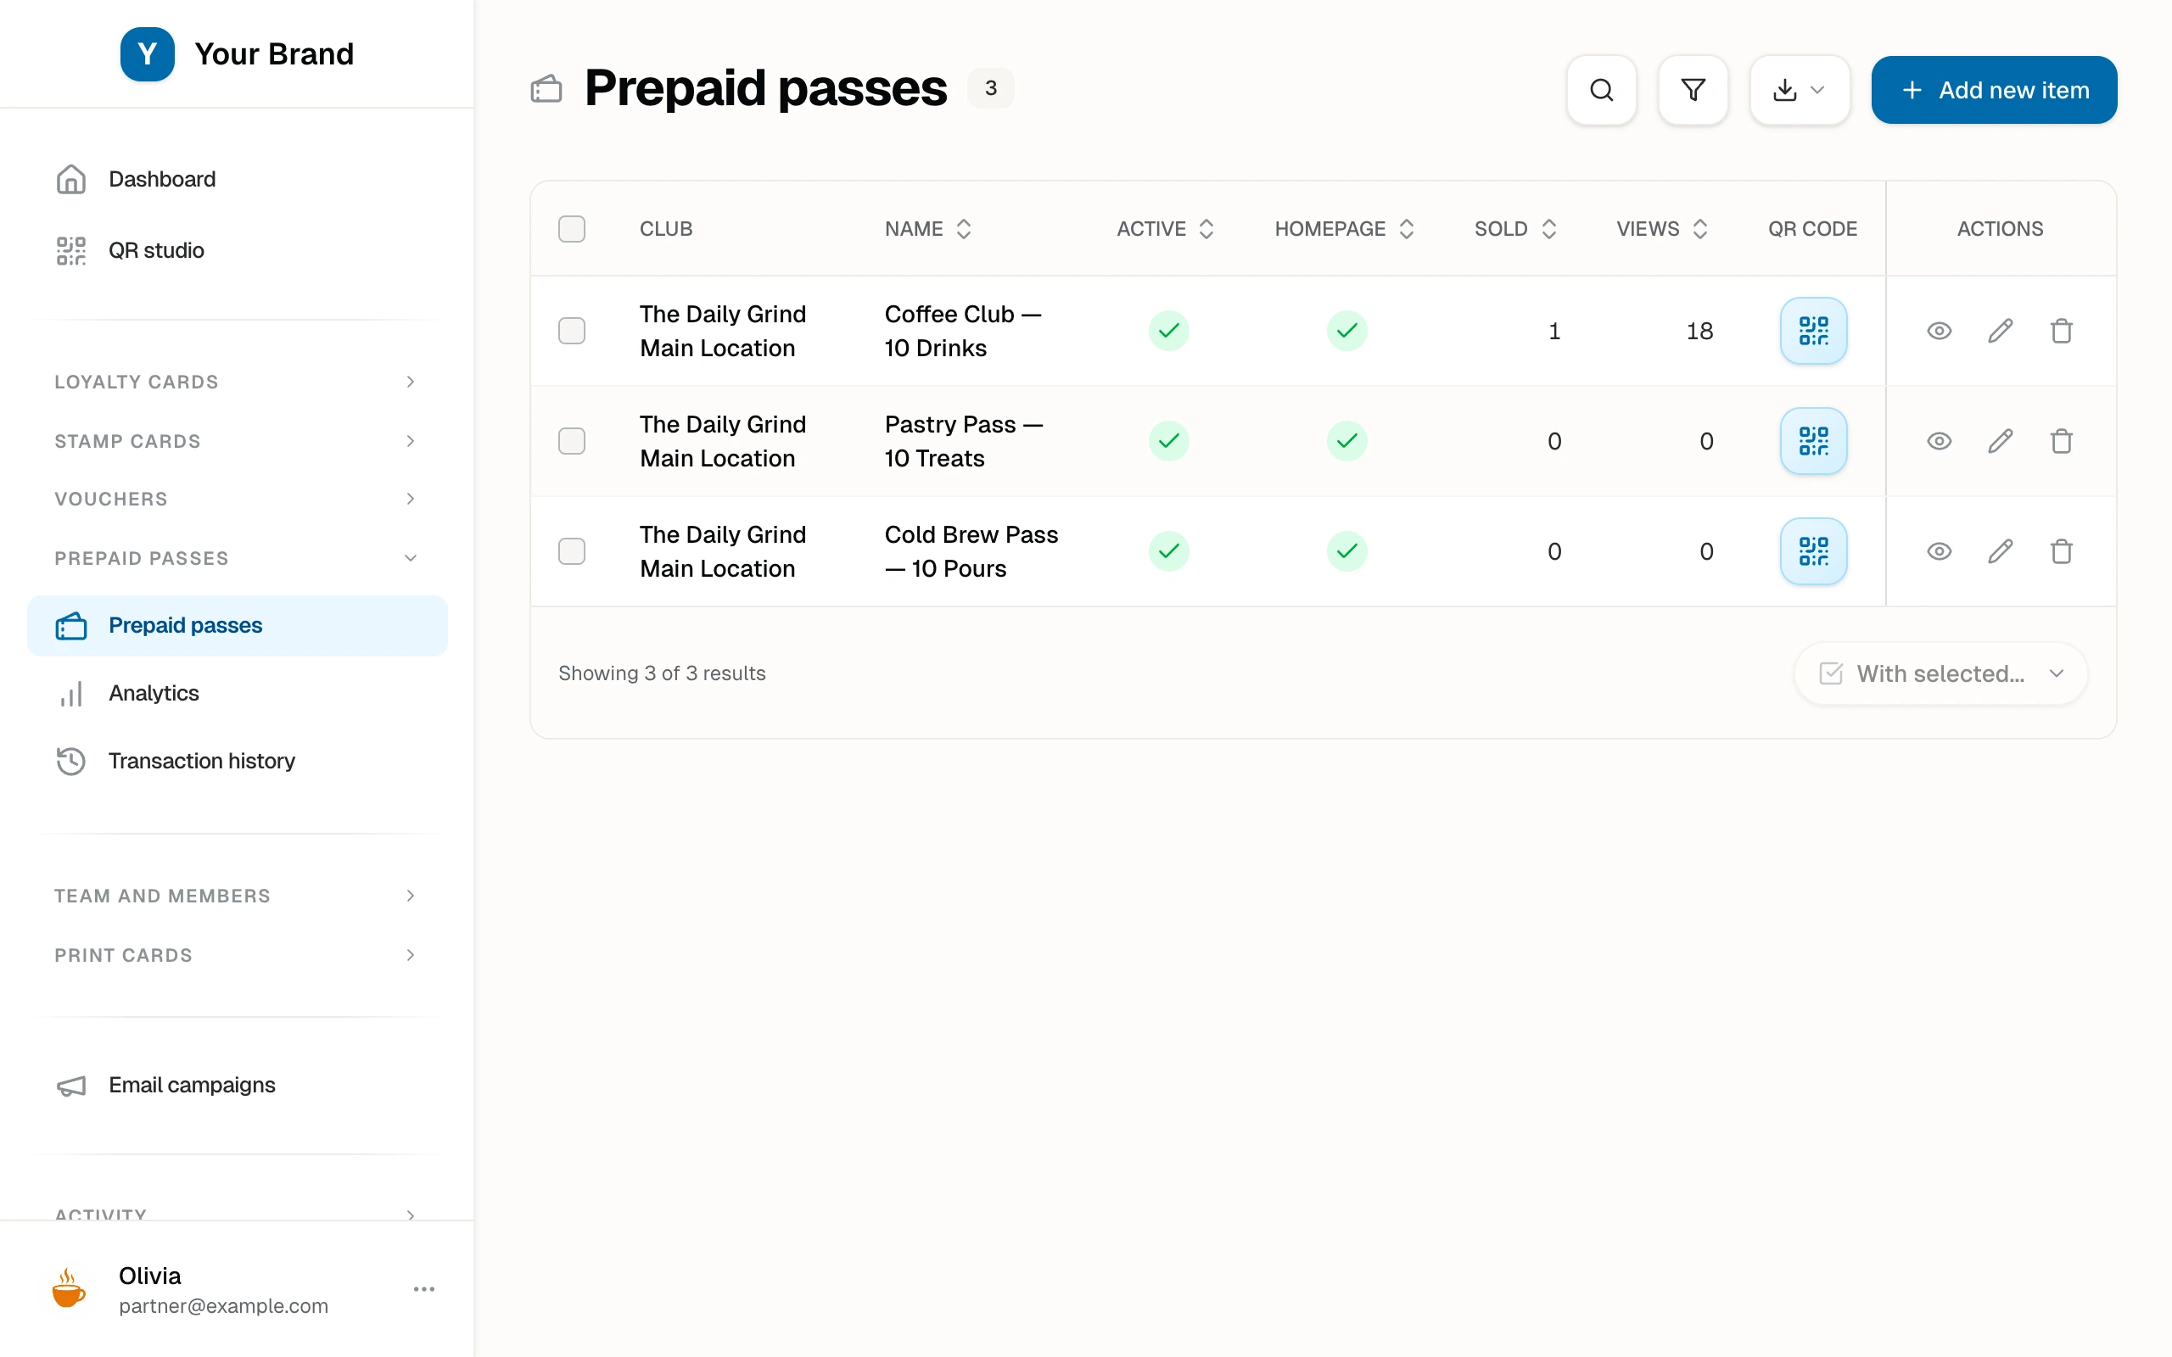Select Cold Brew Pass row checkbox
Viewport: 2172px width, 1357px height.
(x=572, y=551)
